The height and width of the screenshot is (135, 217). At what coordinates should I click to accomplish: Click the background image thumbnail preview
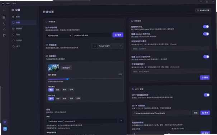[x=53, y=67]
